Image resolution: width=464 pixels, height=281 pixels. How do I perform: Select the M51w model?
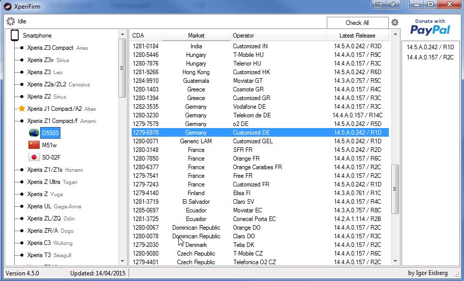pyautogui.click(x=49, y=145)
